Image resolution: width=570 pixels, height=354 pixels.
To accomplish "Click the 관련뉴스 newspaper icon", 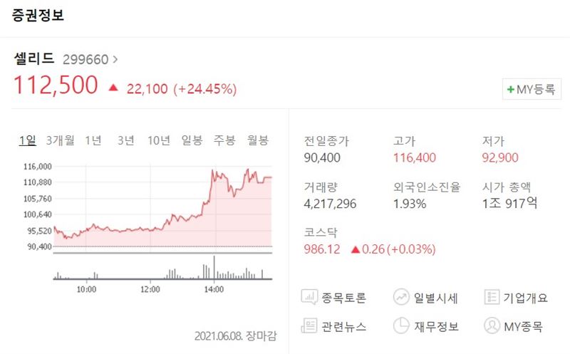I will click(x=309, y=326).
